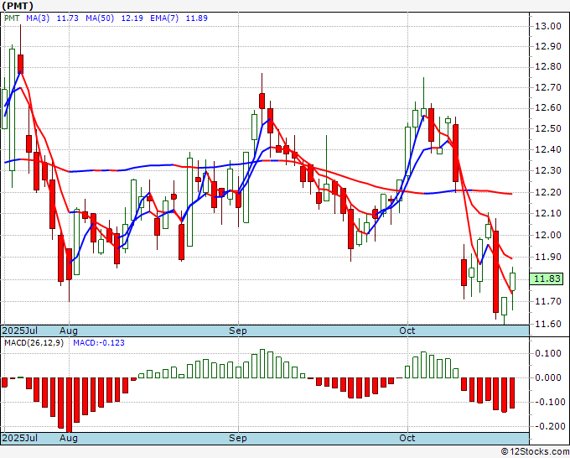Click the deepest red MACD bar in August
The width and height of the screenshot is (570, 458).
click(x=69, y=405)
